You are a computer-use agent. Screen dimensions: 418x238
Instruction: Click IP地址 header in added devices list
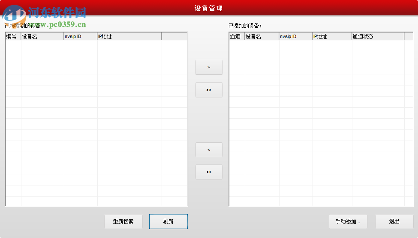[332, 36]
